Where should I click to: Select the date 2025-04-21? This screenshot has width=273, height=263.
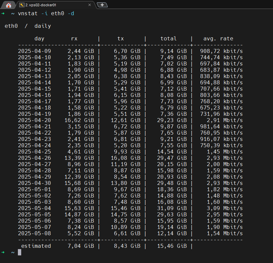34,126
